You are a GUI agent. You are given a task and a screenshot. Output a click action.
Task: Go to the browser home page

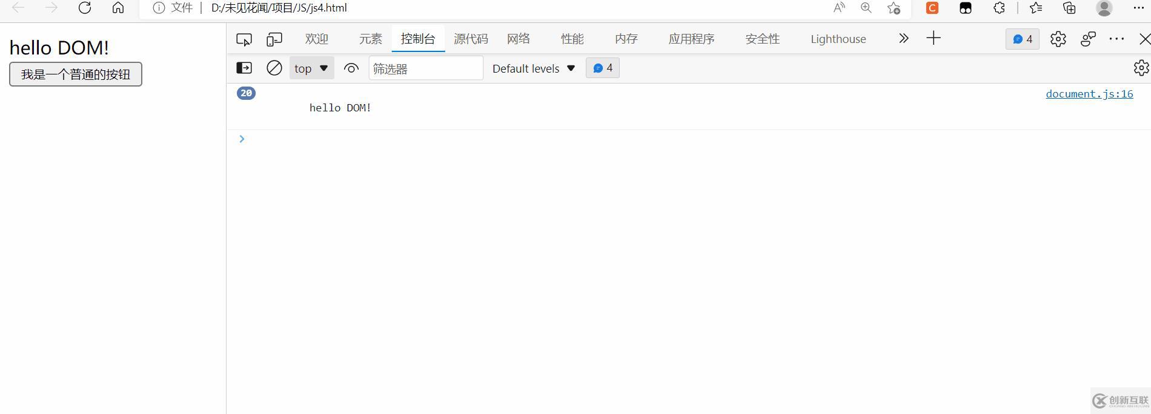click(x=118, y=8)
